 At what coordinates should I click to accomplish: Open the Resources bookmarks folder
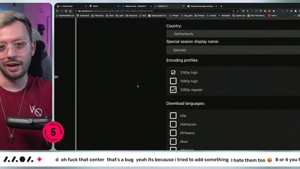pyautogui.click(x=131, y=15)
